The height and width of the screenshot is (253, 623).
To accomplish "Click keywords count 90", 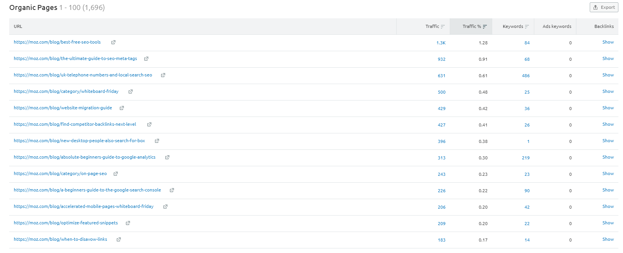I will 527,191.
